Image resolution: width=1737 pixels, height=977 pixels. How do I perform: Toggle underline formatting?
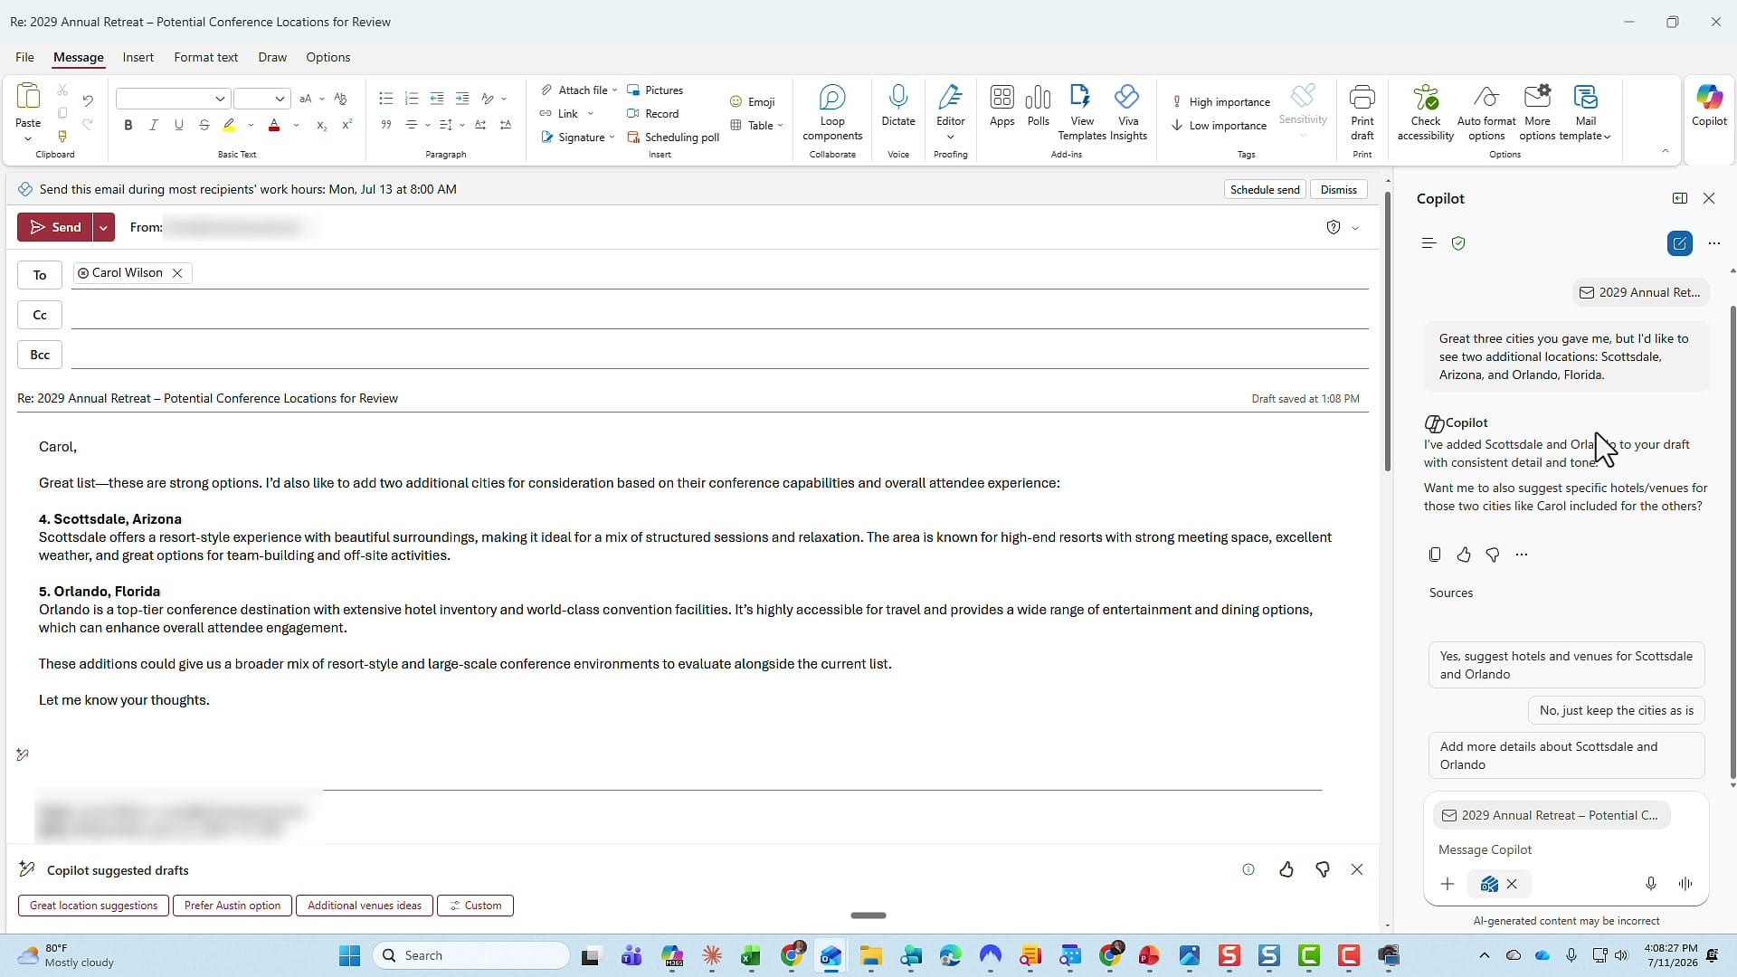click(x=178, y=125)
